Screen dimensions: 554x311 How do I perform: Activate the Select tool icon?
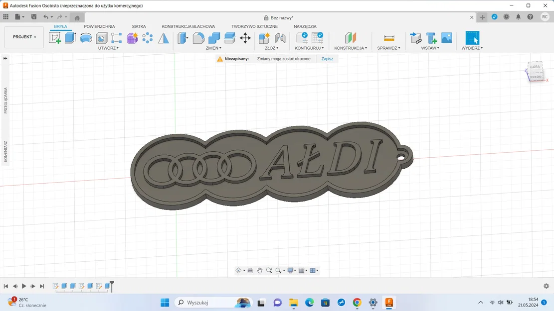(472, 38)
